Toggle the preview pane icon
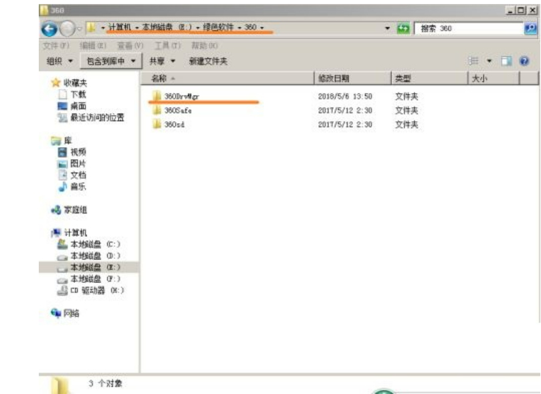 point(506,61)
